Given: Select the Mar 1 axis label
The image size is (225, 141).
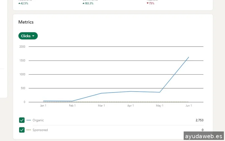Looking at the screenshot, I should (x=101, y=106).
